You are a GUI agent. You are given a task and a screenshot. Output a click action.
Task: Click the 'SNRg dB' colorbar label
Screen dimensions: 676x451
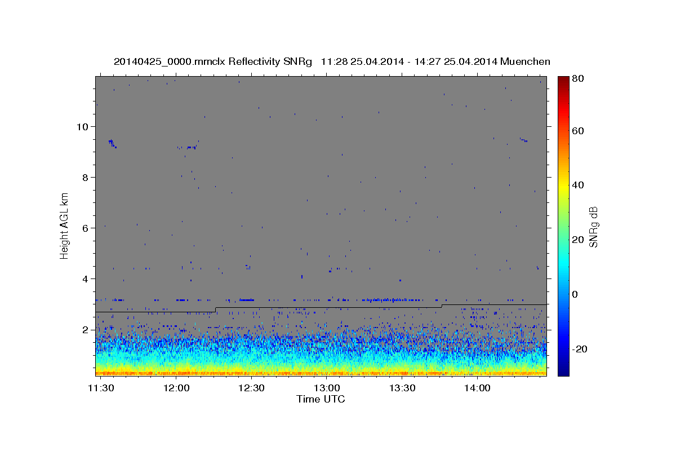(593, 227)
